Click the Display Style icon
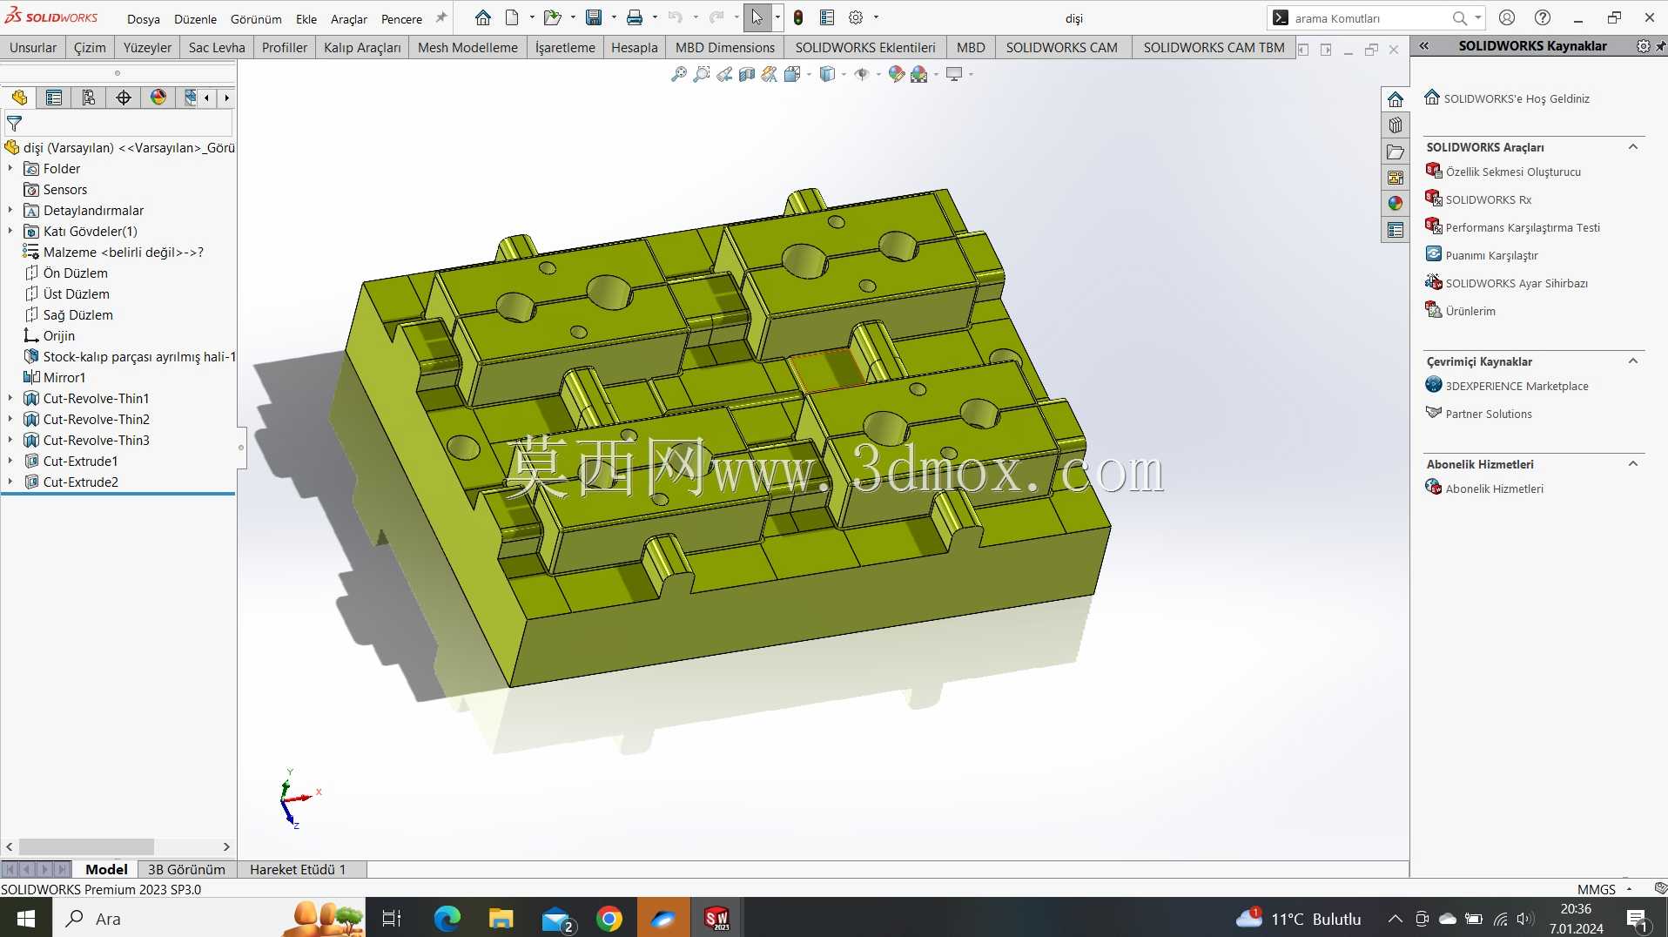Screen dimensions: 1668x937 pos(828,75)
